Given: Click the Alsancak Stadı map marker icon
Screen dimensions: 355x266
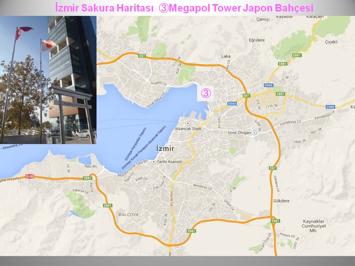Looking at the screenshot, I should [188, 123].
